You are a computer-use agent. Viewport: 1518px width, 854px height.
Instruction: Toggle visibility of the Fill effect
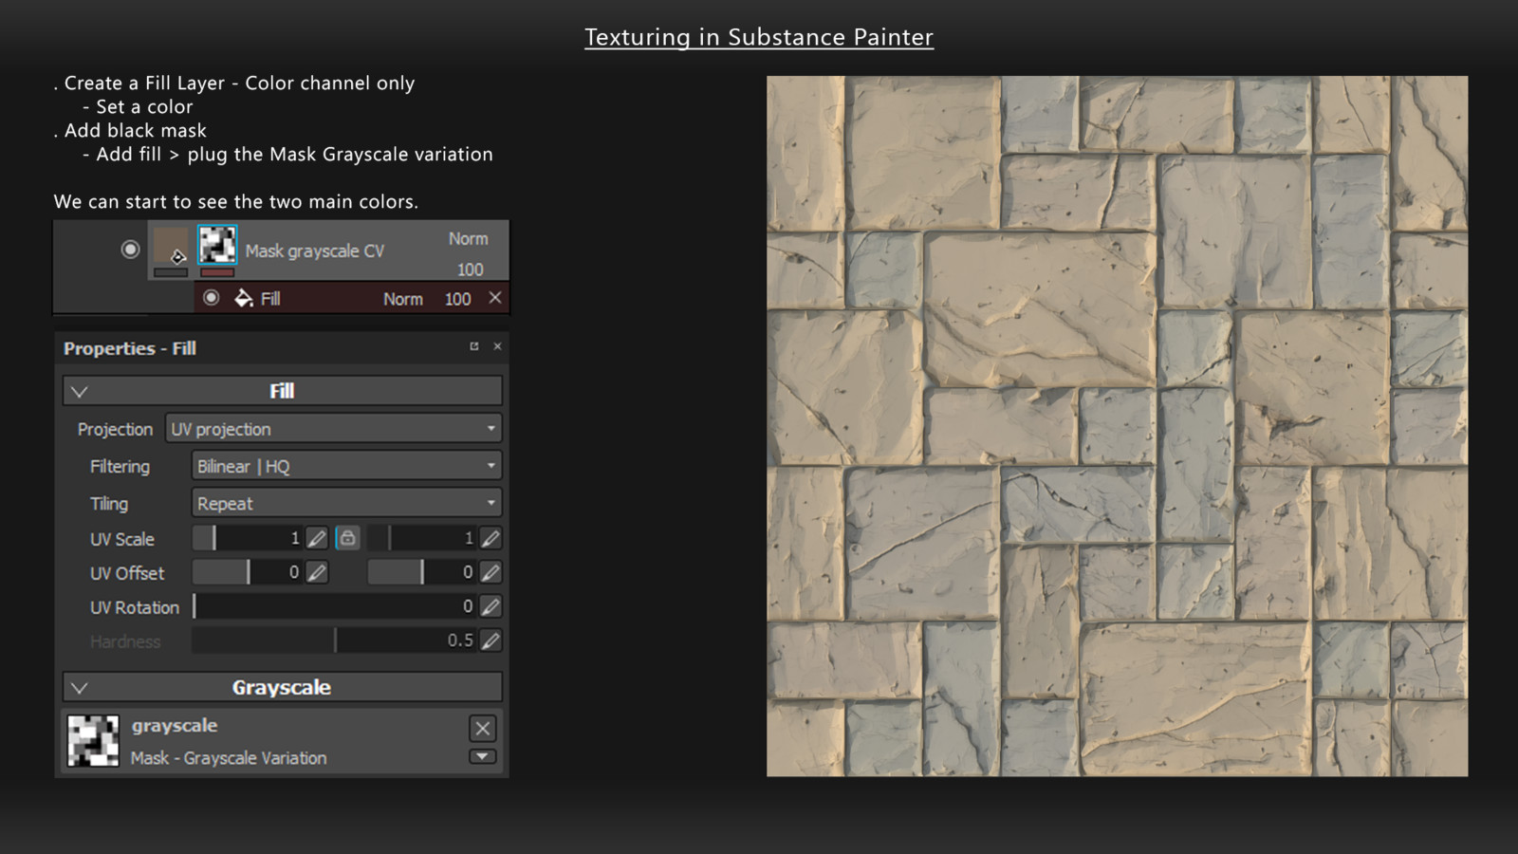tap(212, 298)
